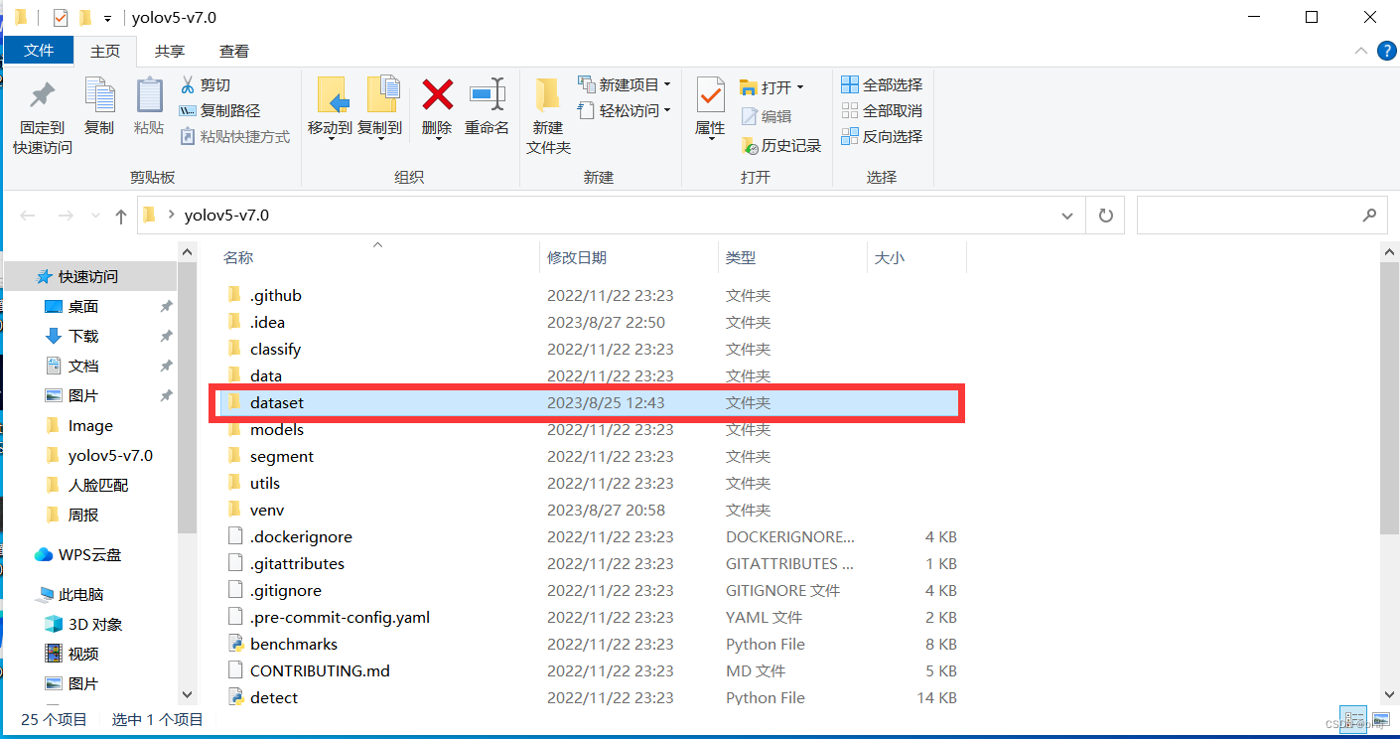
Task: Click the Forward navigation arrow
Action: (x=66, y=216)
